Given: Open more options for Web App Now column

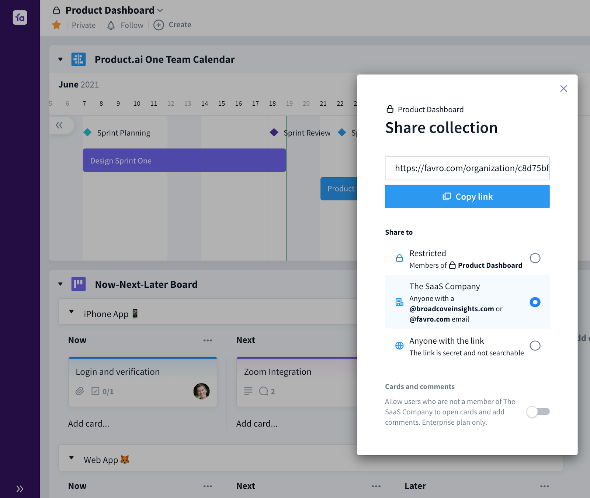Looking at the screenshot, I should pyautogui.click(x=208, y=486).
